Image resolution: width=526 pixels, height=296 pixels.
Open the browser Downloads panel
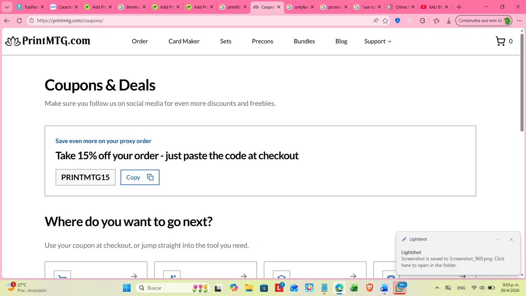[449, 21]
